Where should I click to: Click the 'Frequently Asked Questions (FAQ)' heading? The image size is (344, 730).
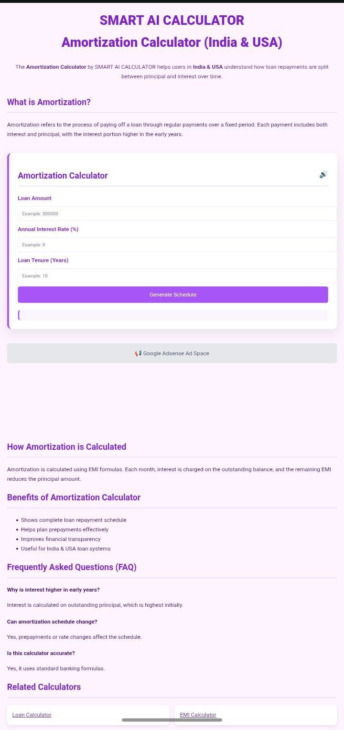72,567
